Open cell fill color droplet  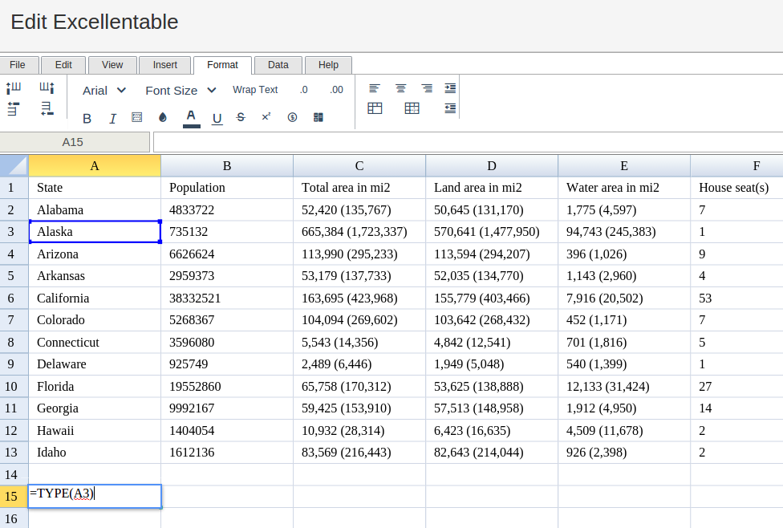click(163, 117)
